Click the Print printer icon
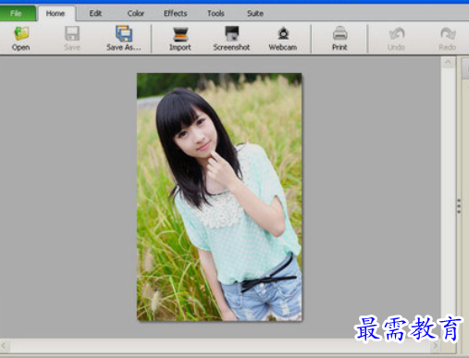The width and height of the screenshot is (469, 358). (x=339, y=33)
